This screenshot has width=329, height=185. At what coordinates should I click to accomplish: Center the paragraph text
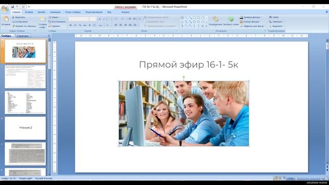[120, 25]
